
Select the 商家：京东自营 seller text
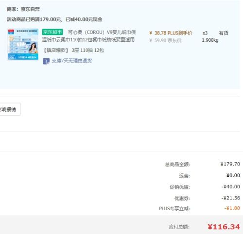23,9
